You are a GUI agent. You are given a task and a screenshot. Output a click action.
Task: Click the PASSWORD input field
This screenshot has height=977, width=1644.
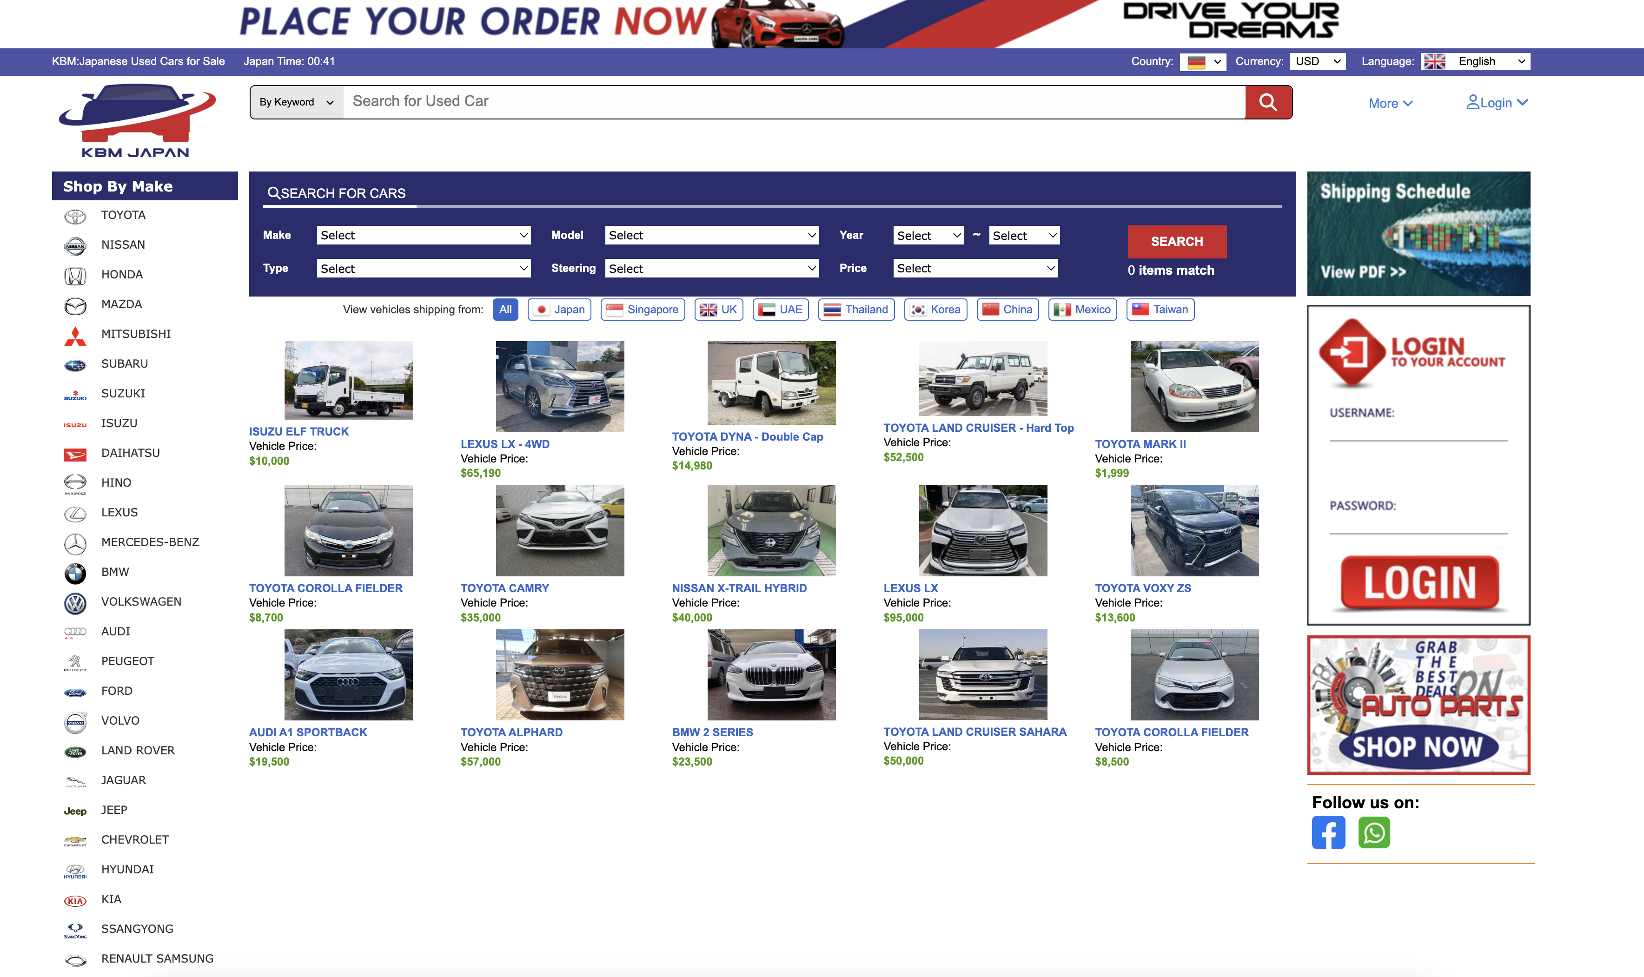tap(1418, 523)
